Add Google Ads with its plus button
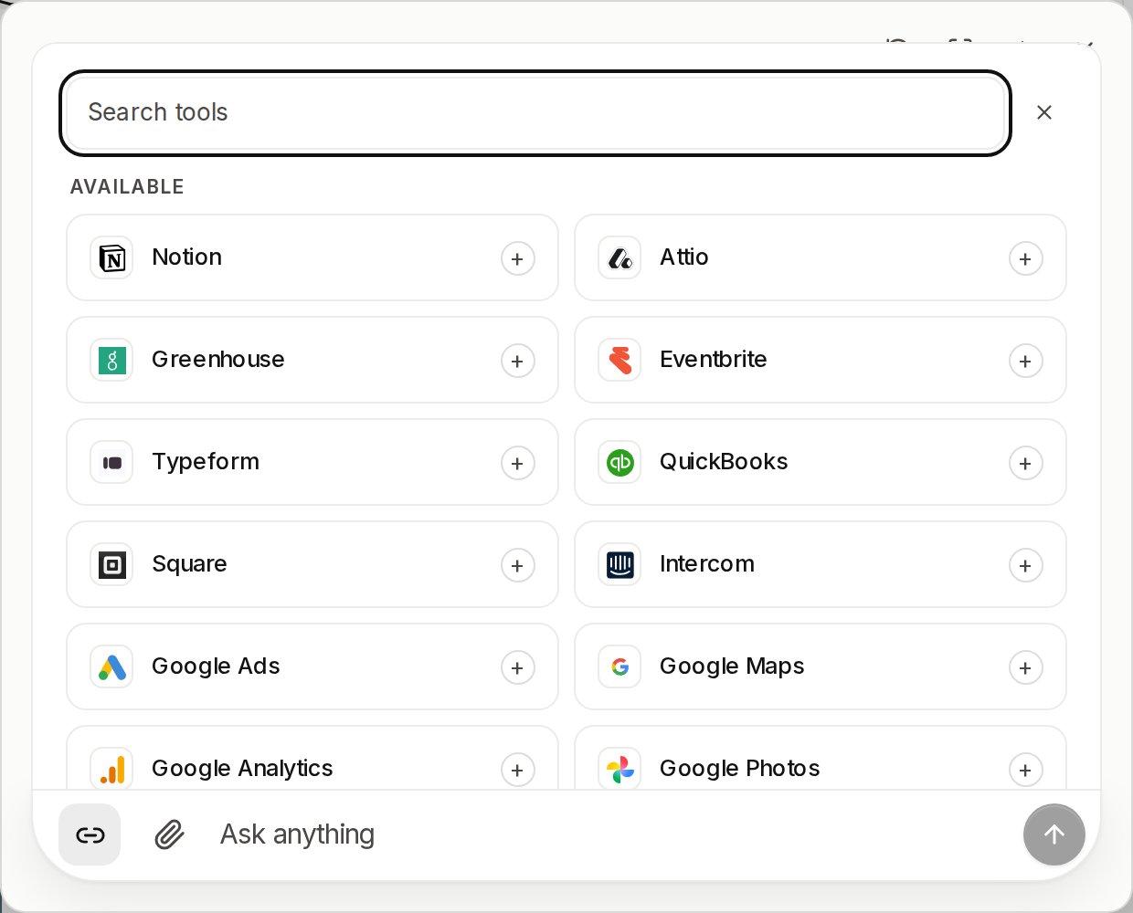 coord(518,667)
